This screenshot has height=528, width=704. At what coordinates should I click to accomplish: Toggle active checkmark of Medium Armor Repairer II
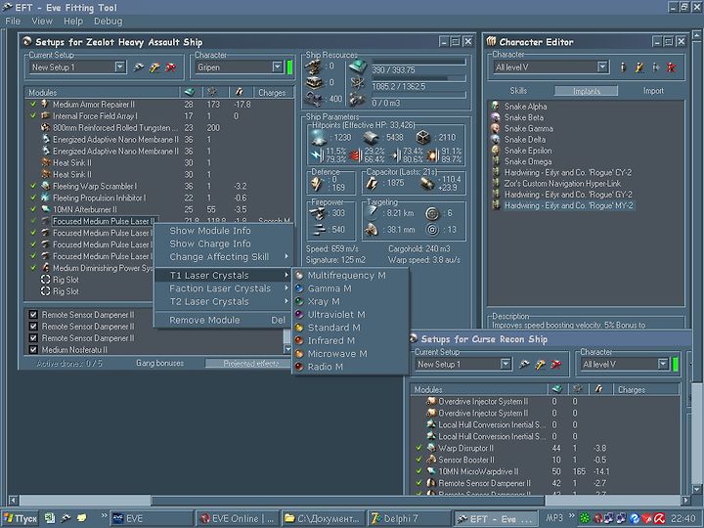pyautogui.click(x=33, y=105)
